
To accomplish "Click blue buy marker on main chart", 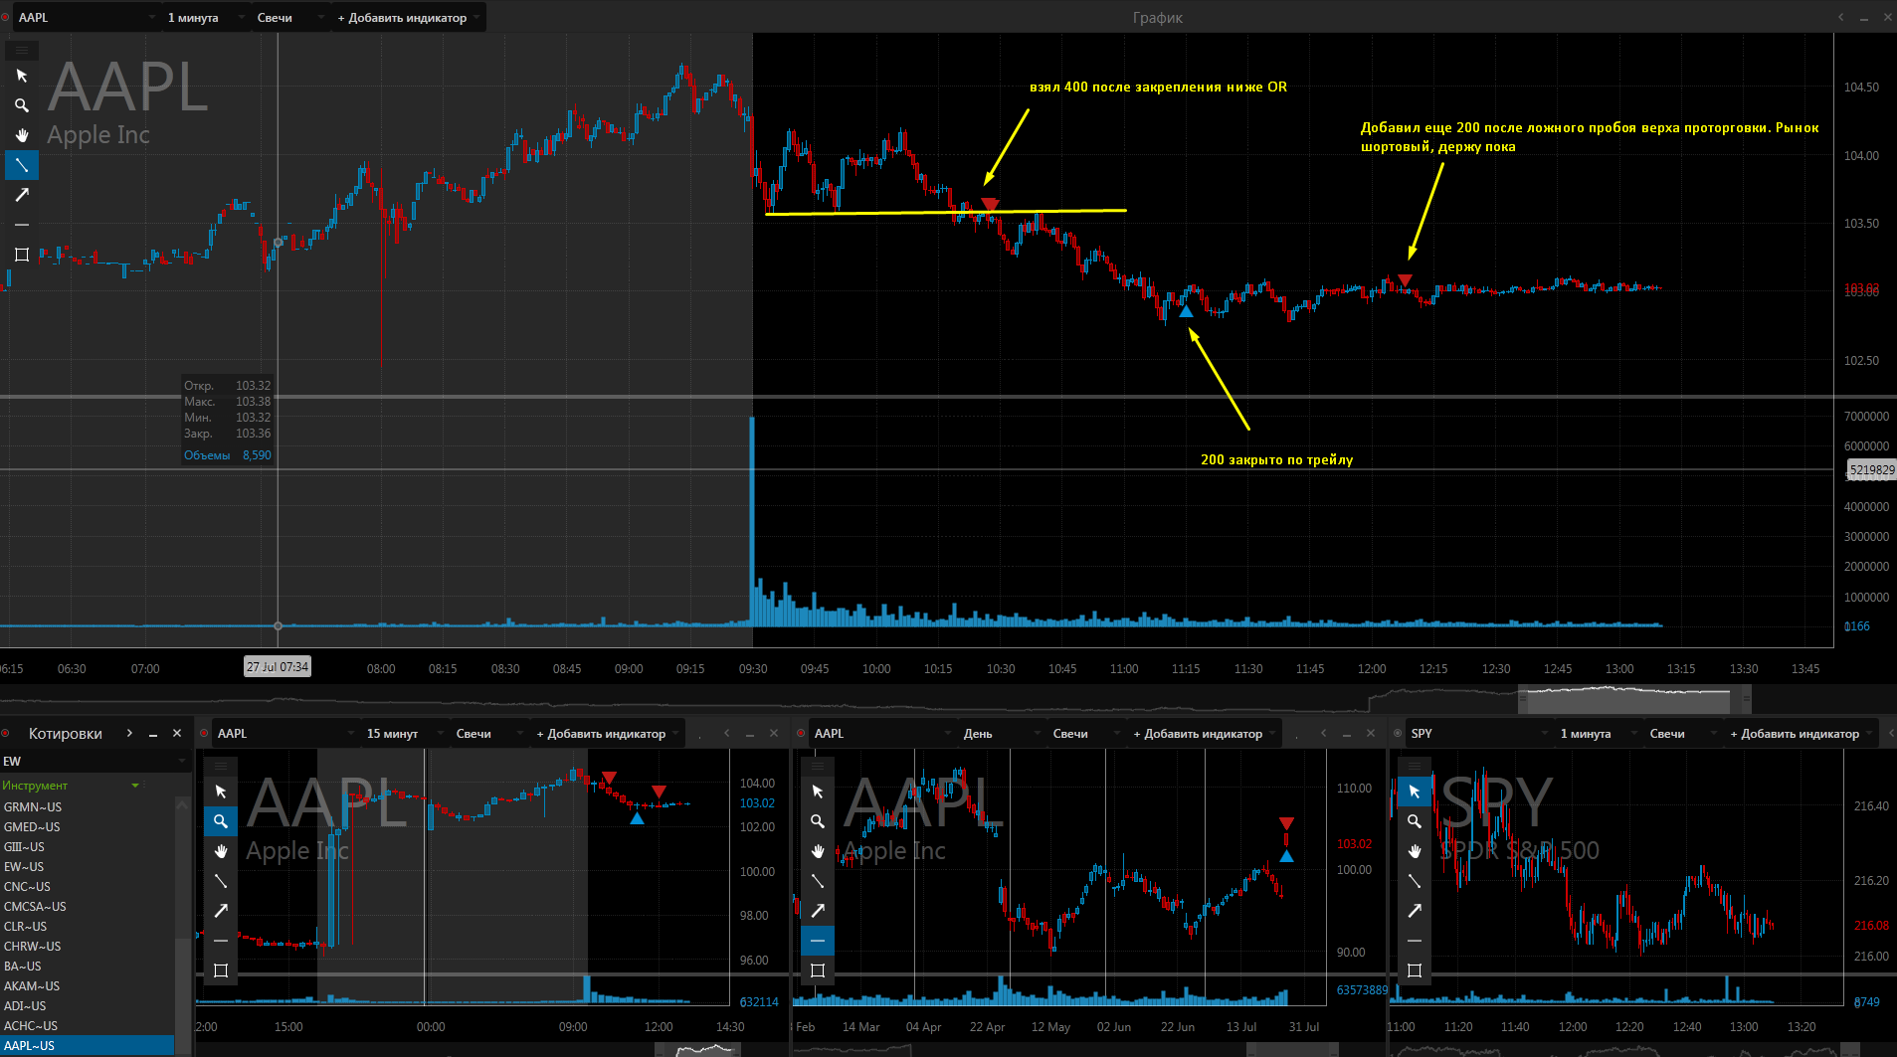I will [1186, 311].
